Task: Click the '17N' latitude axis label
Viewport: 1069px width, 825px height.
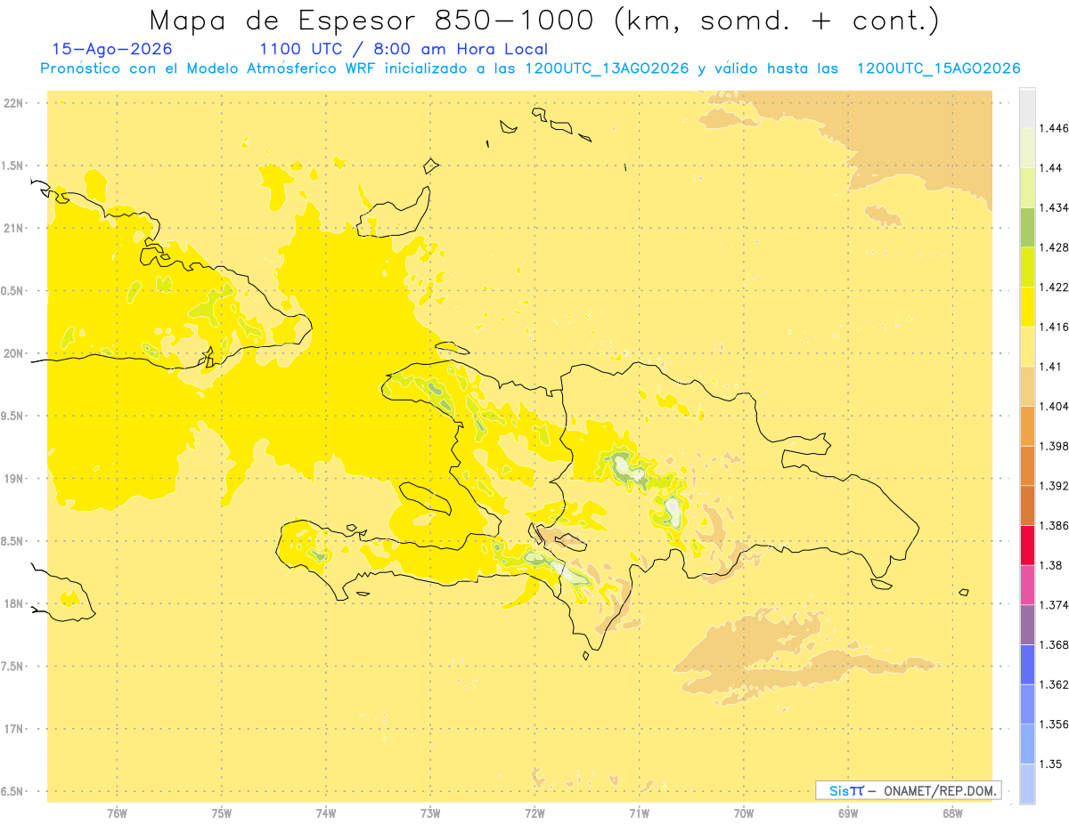Action: pos(14,729)
